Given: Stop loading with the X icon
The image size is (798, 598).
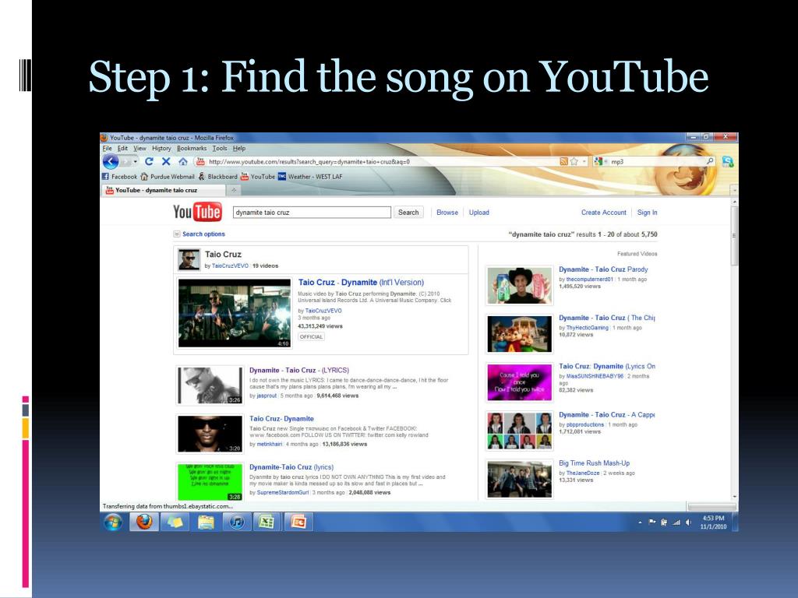Looking at the screenshot, I should (x=166, y=161).
